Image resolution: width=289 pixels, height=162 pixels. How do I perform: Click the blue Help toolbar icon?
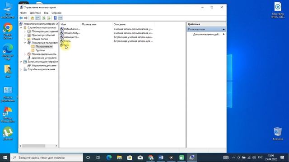[55, 18]
